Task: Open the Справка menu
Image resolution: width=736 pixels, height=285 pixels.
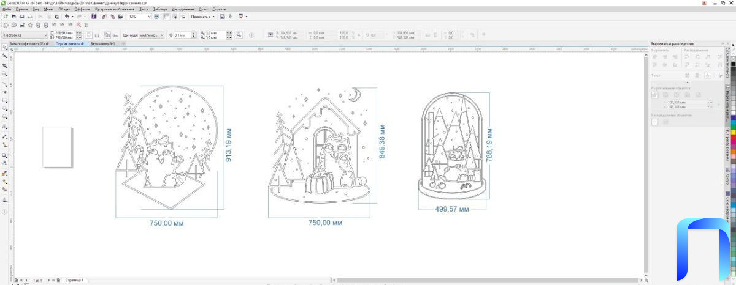Action: (219, 9)
